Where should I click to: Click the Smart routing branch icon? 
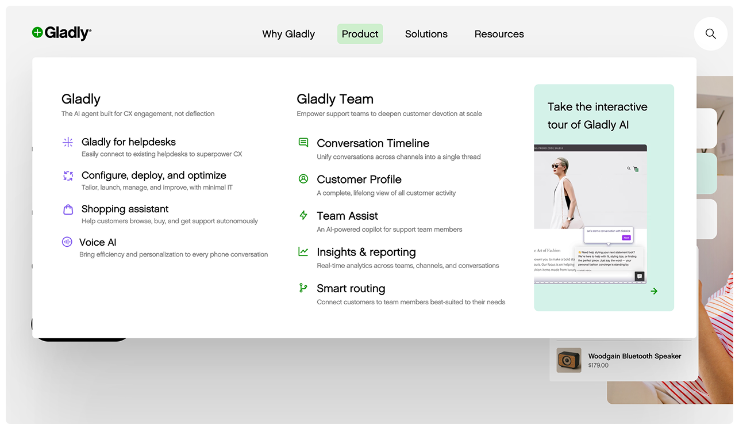point(303,288)
